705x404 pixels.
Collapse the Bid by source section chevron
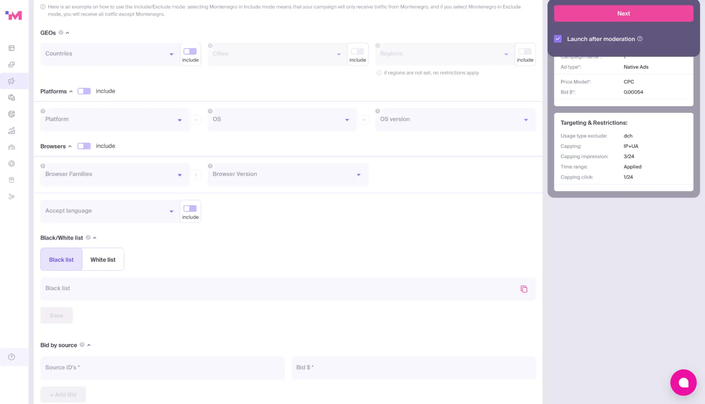click(89, 345)
